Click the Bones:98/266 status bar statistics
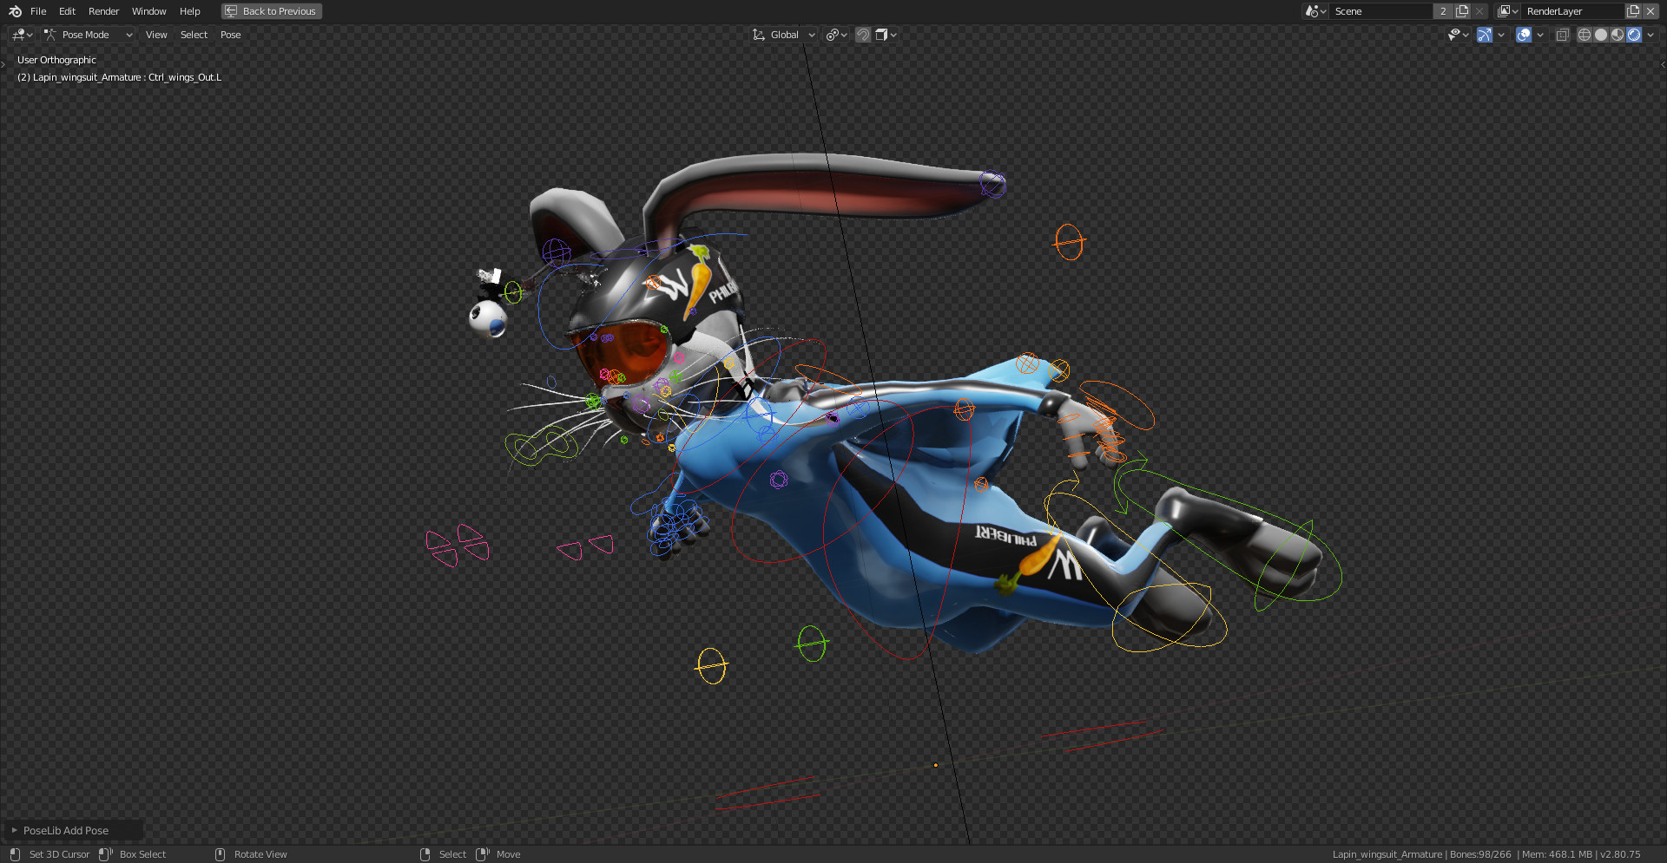Image resolution: width=1667 pixels, height=863 pixels. click(x=1480, y=854)
